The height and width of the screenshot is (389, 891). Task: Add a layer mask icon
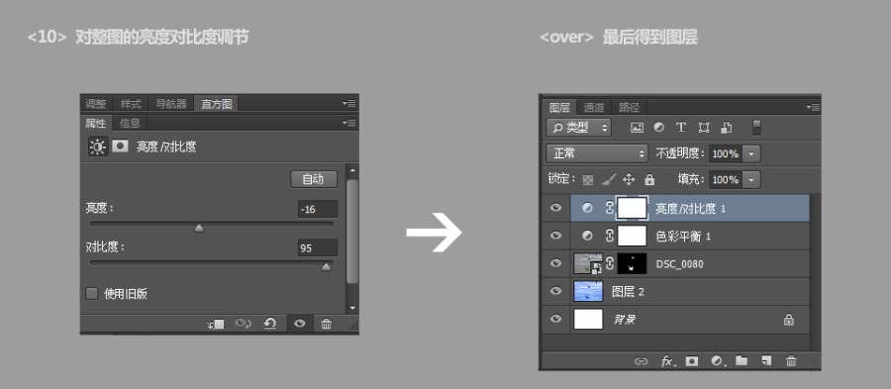click(692, 360)
